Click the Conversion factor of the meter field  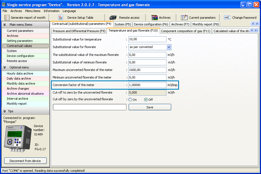pos(147,85)
